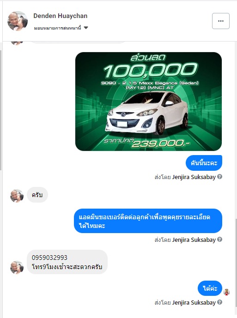Click the avatar beside the ครับ message
This screenshot has width=237, height=318.
(x=17, y=196)
